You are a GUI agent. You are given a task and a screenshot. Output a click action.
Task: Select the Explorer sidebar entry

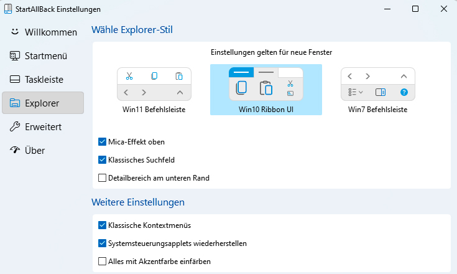pos(43,103)
